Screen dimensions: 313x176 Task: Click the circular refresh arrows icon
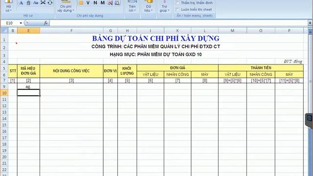(50, 3)
